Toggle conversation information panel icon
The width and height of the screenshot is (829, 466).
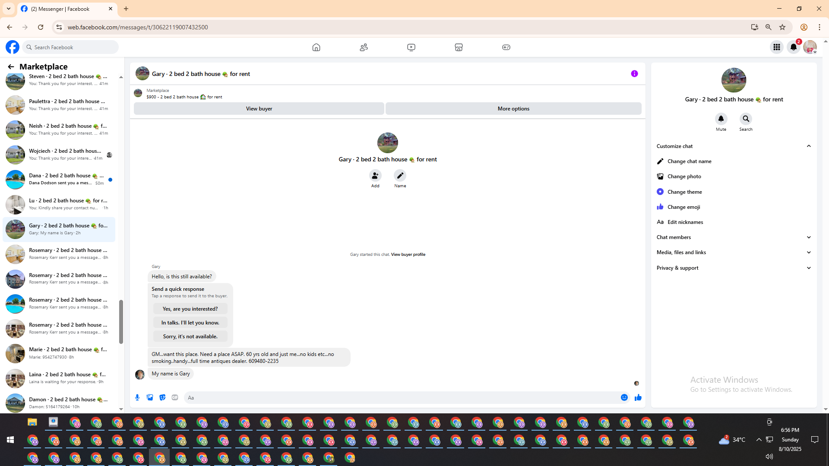pyautogui.click(x=634, y=74)
